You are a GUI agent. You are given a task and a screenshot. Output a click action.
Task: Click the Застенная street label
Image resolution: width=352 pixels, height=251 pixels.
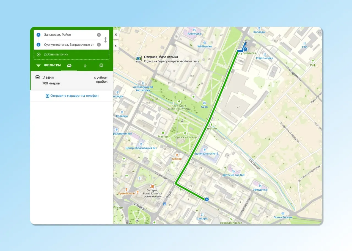coord(254,164)
